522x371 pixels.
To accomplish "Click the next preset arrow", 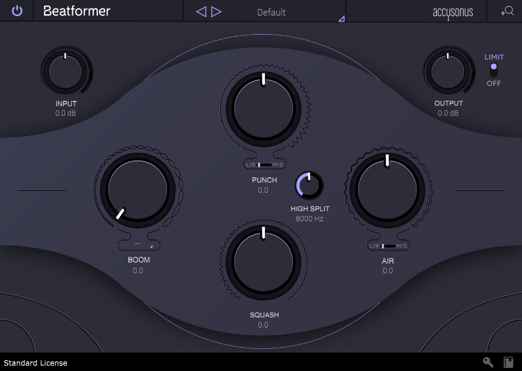I will click(x=215, y=11).
